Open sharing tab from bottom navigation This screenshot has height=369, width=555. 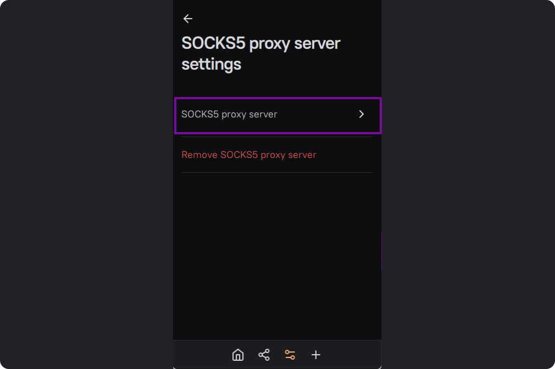264,355
